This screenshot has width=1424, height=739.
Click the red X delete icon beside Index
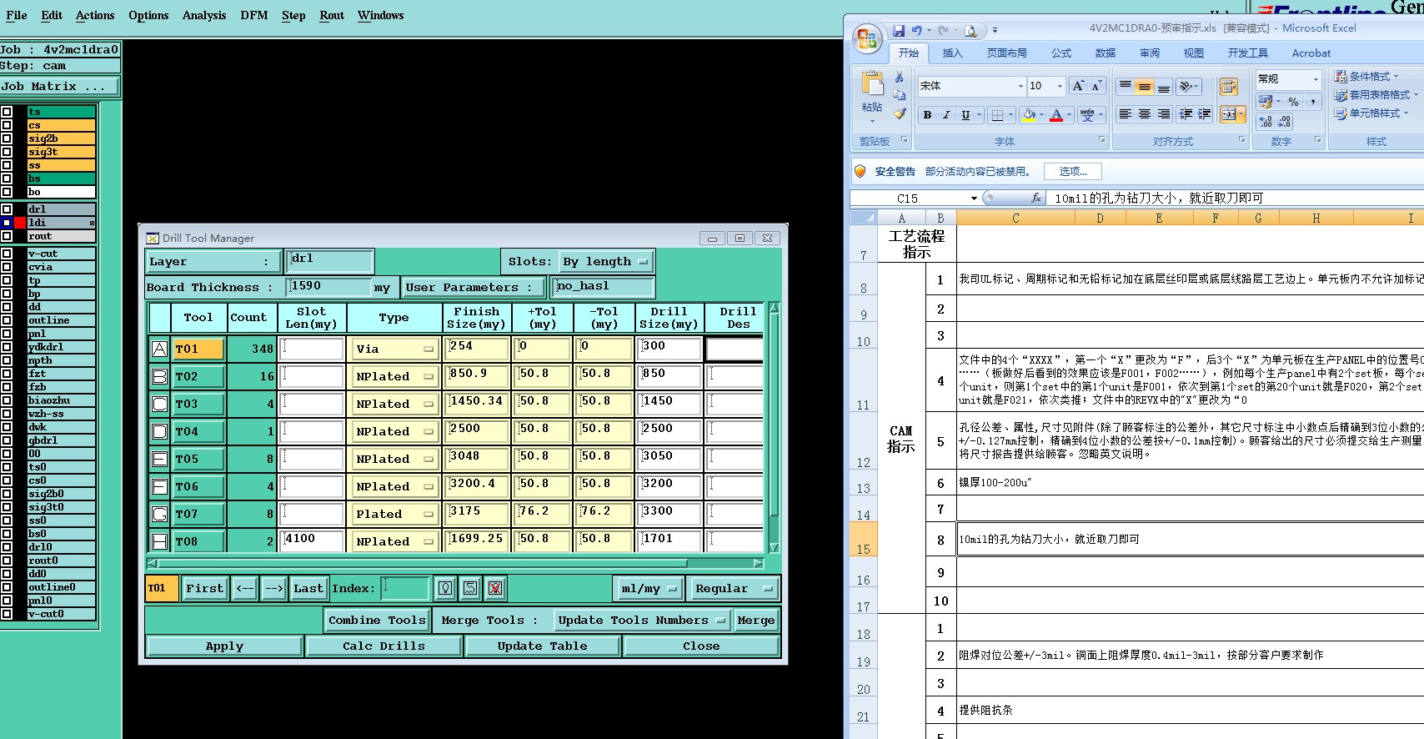pyautogui.click(x=495, y=588)
